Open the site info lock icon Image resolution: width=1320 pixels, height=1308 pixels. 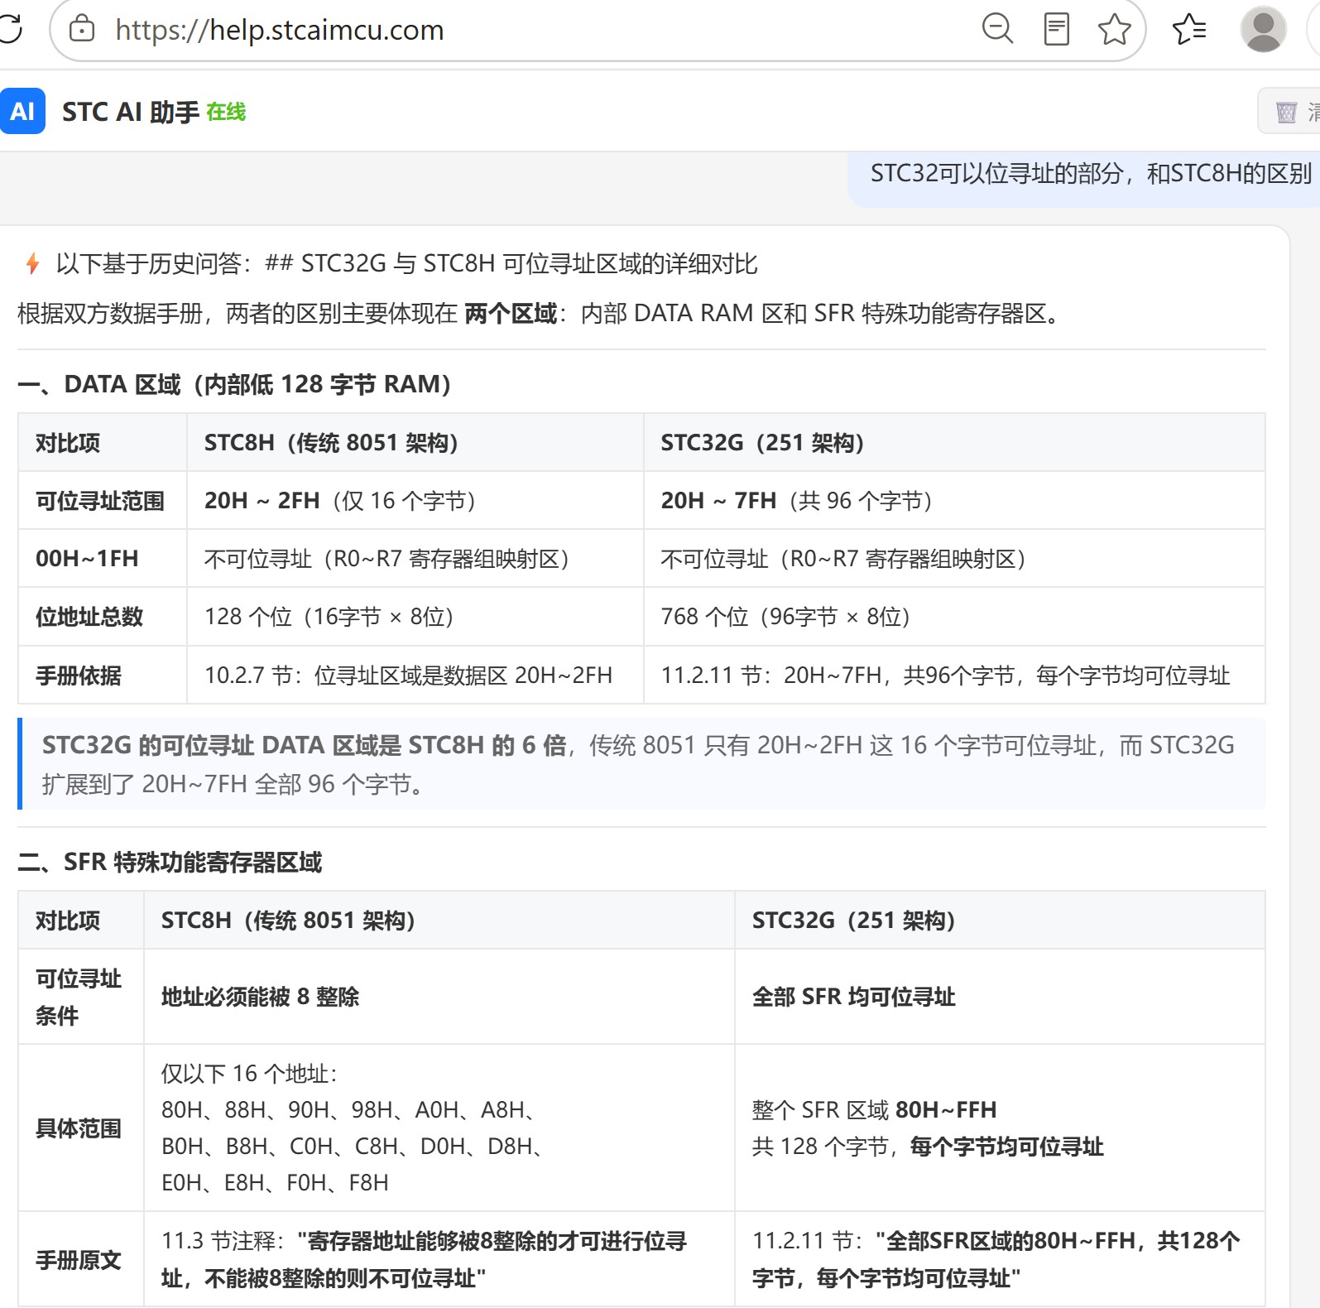tap(82, 29)
